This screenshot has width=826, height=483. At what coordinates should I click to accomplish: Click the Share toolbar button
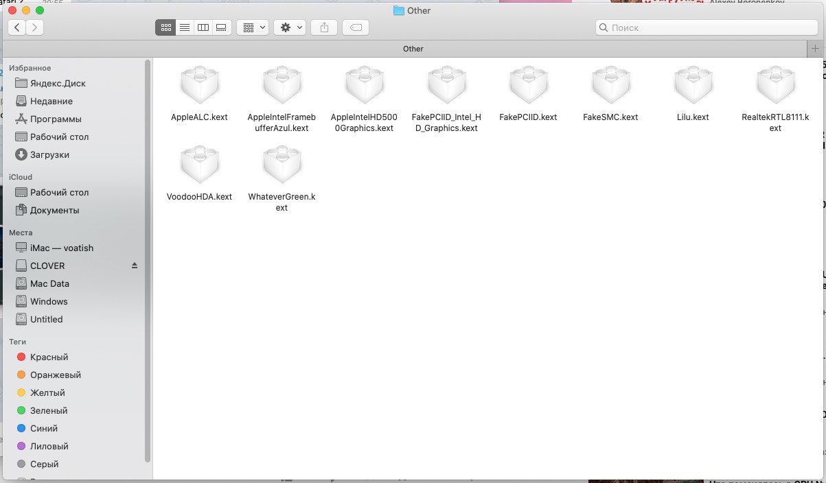click(324, 27)
